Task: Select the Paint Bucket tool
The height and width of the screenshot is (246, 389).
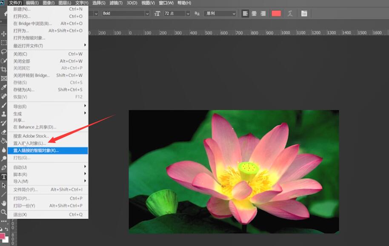Action: 4,141
